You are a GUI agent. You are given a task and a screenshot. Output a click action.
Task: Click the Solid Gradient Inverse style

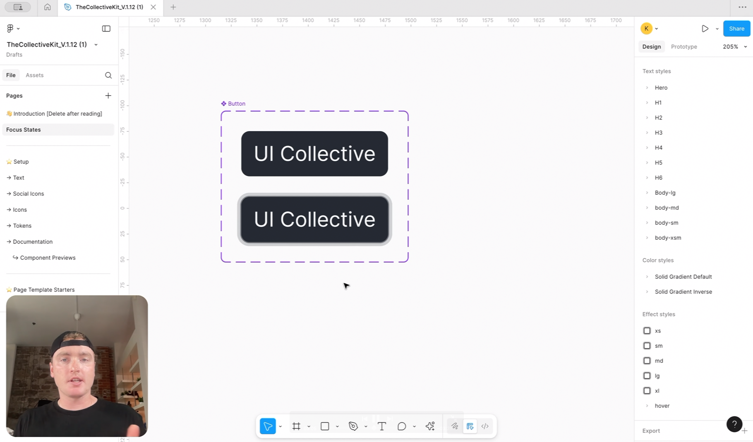point(683,292)
